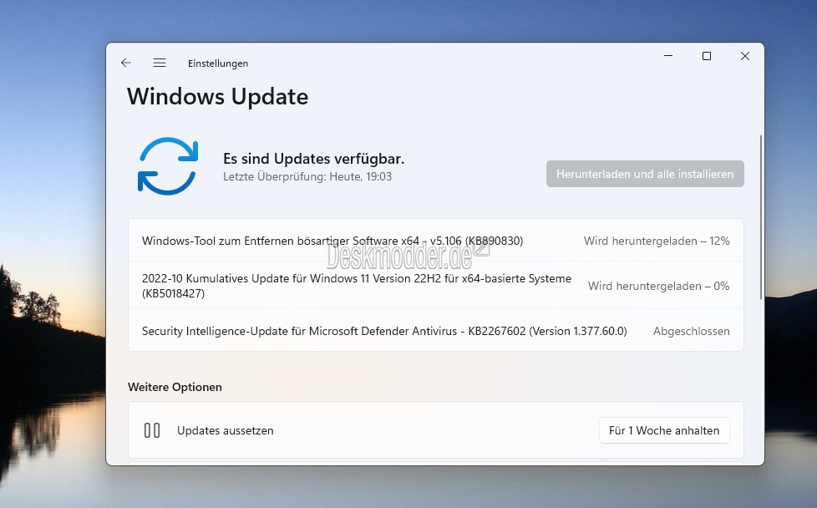This screenshot has width=817, height=508.
Task: Click the Weitere Optionen section heading
Action: click(x=175, y=387)
